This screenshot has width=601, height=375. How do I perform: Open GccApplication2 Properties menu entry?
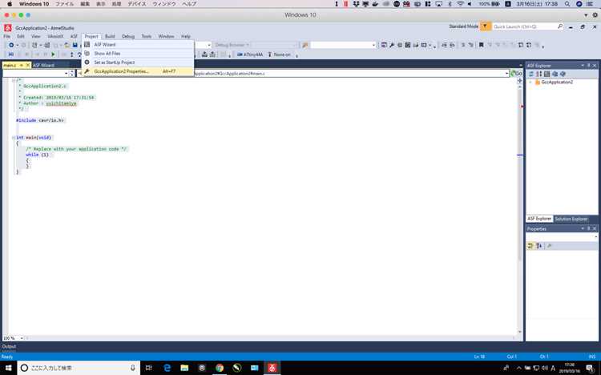coord(138,71)
